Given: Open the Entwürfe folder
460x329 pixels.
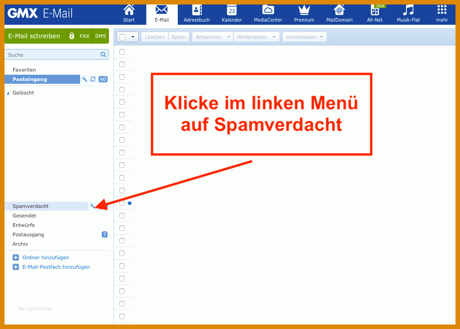Looking at the screenshot, I should pyautogui.click(x=23, y=225).
